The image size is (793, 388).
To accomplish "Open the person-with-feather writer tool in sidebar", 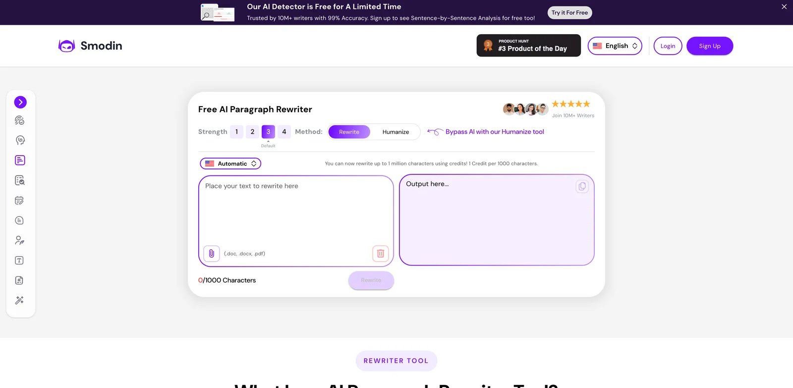I will (x=19, y=240).
